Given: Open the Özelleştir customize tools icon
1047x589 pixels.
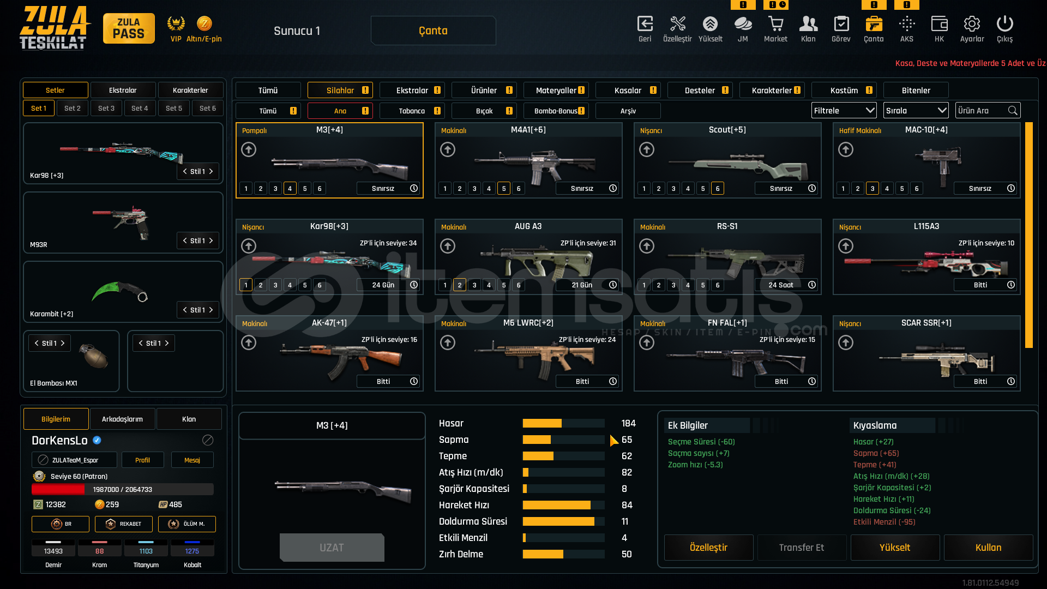Looking at the screenshot, I should coord(677,24).
